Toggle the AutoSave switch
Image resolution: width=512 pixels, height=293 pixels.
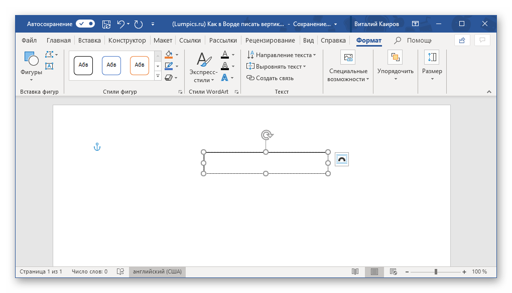coord(85,24)
